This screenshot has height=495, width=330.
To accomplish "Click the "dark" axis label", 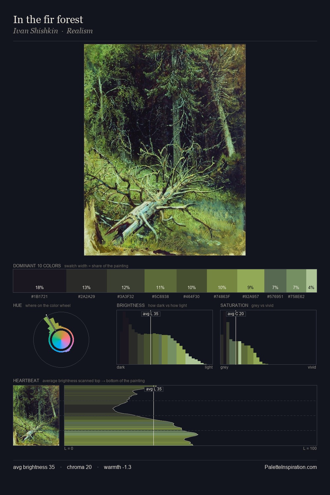I will point(121,367).
